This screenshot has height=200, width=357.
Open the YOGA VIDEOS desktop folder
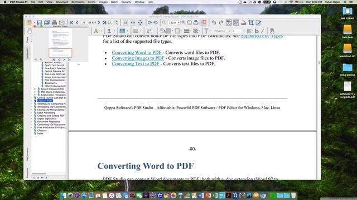tap(347, 69)
